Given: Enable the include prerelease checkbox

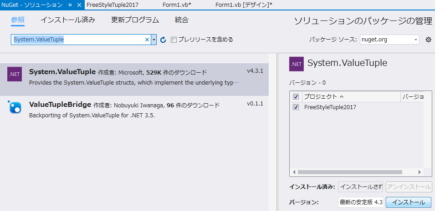Looking at the screenshot, I should (174, 40).
